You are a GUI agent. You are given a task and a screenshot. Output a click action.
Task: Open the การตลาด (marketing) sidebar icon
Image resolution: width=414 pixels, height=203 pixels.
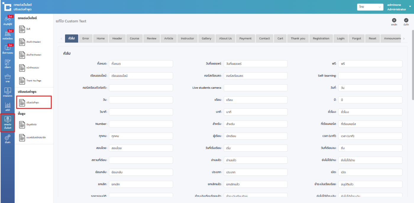click(7, 92)
